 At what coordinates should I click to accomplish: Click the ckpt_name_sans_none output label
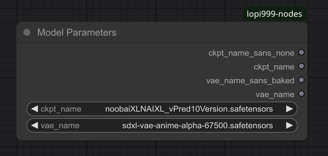click(x=251, y=53)
